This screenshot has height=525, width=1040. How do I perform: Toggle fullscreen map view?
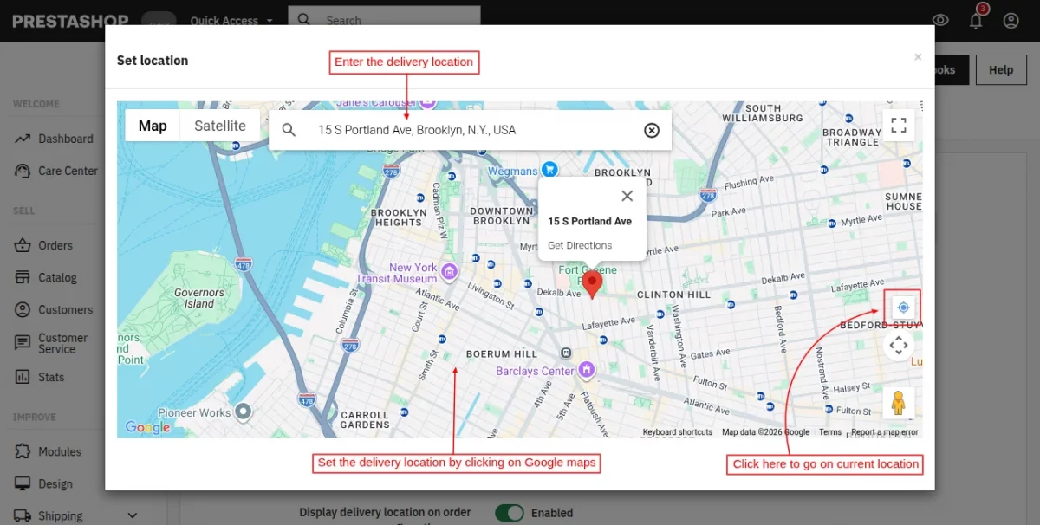pos(899,125)
